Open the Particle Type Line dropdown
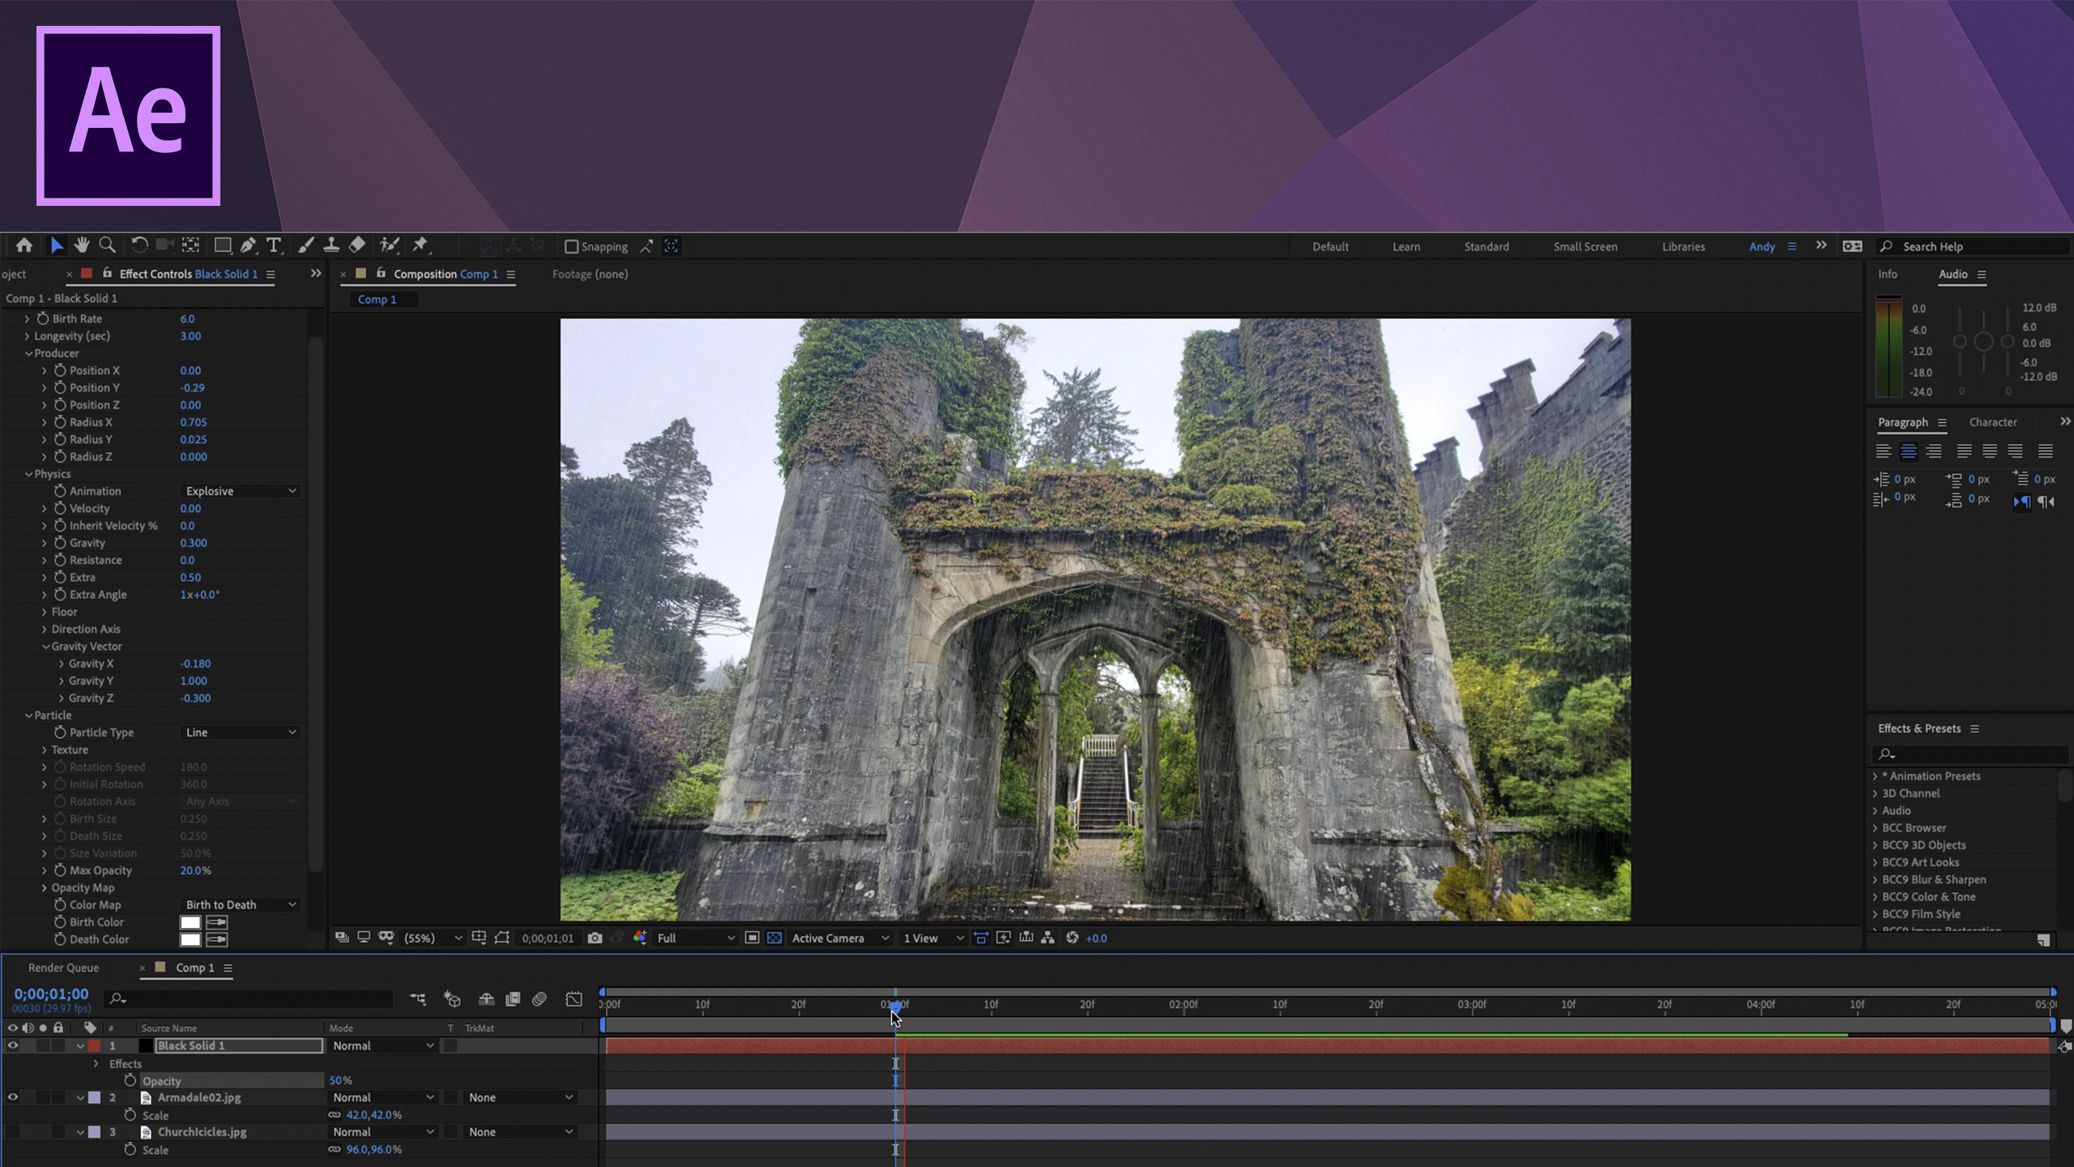The height and width of the screenshot is (1167, 2074). 241,733
